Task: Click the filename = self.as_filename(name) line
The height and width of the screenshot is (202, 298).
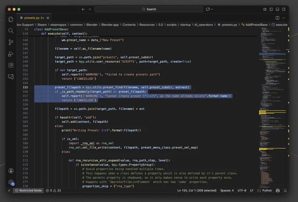Action: click(x=83, y=49)
